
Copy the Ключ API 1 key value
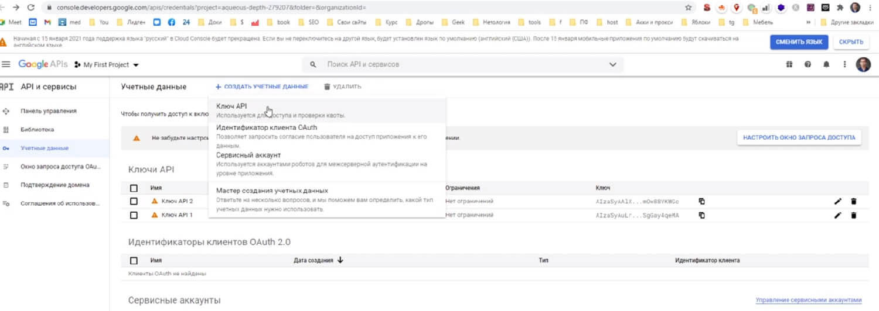point(701,215)
